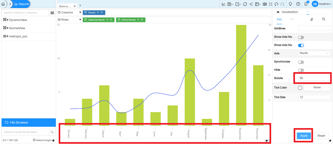Click the pin icon below the Reset button
The height and width of the screenshot is (144, 333).
(x=330, y=141)
